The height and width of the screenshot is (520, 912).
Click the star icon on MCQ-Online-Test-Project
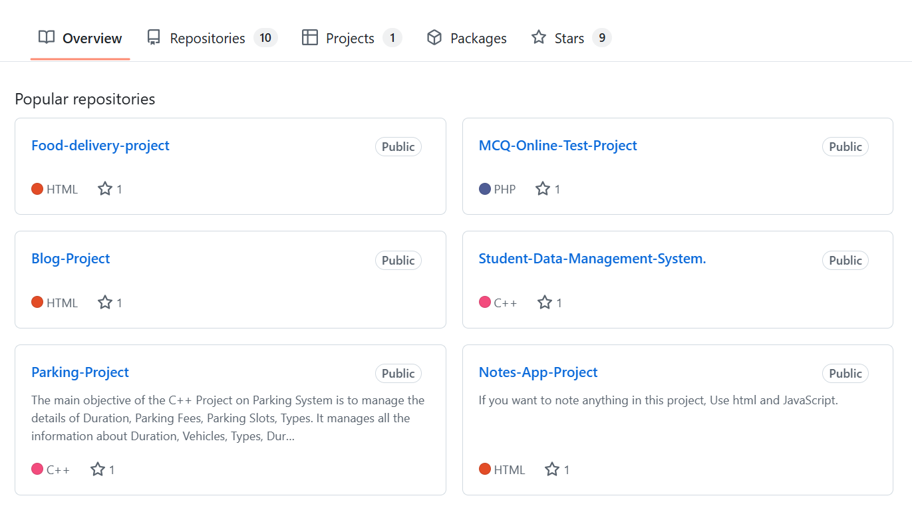[543, 189]
